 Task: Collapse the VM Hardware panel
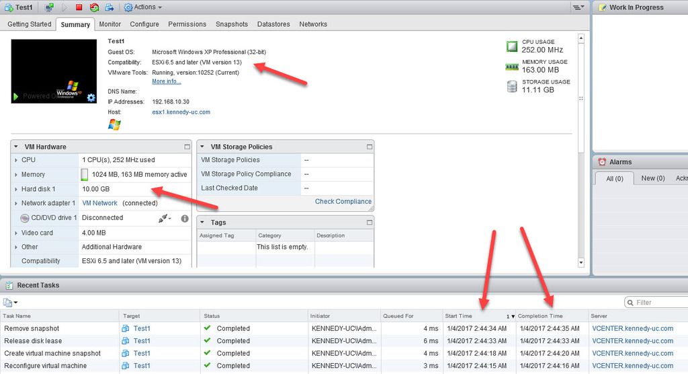pos(16,147)
